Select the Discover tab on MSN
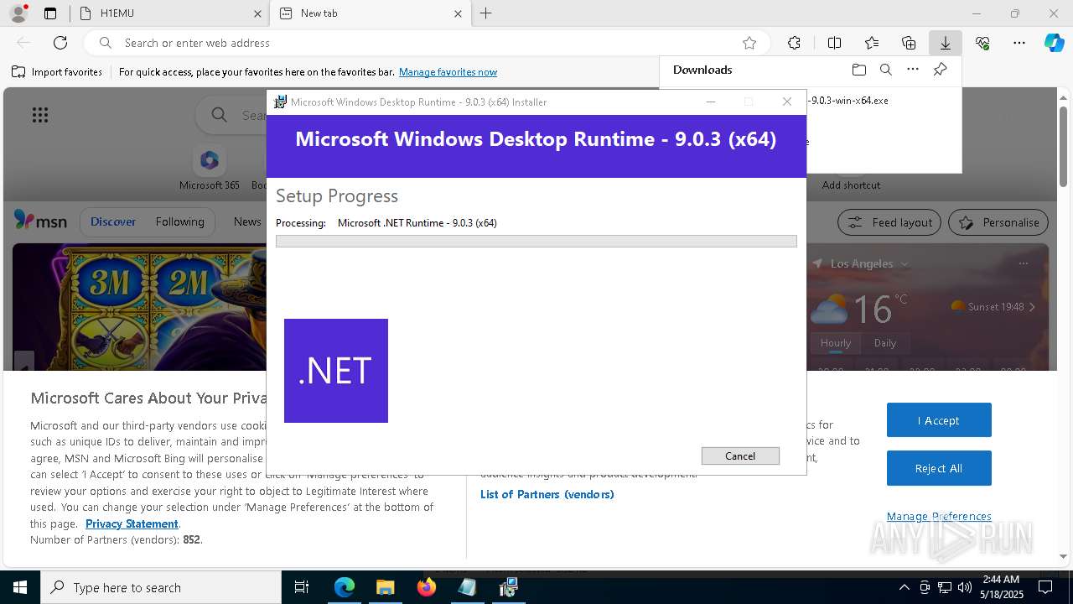The width and height of the screenshot is (1073, 604). [x=113, y=222]
